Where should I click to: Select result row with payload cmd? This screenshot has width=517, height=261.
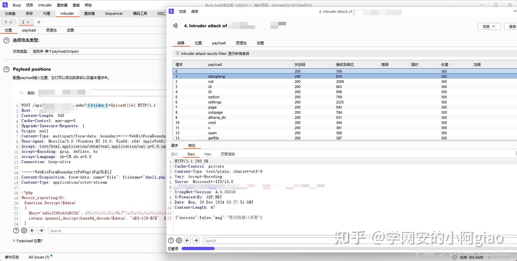(345, 123)
